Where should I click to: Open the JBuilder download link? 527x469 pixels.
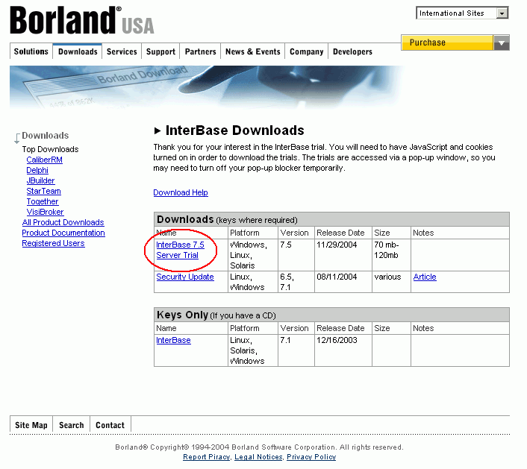(x=40, y=180)
